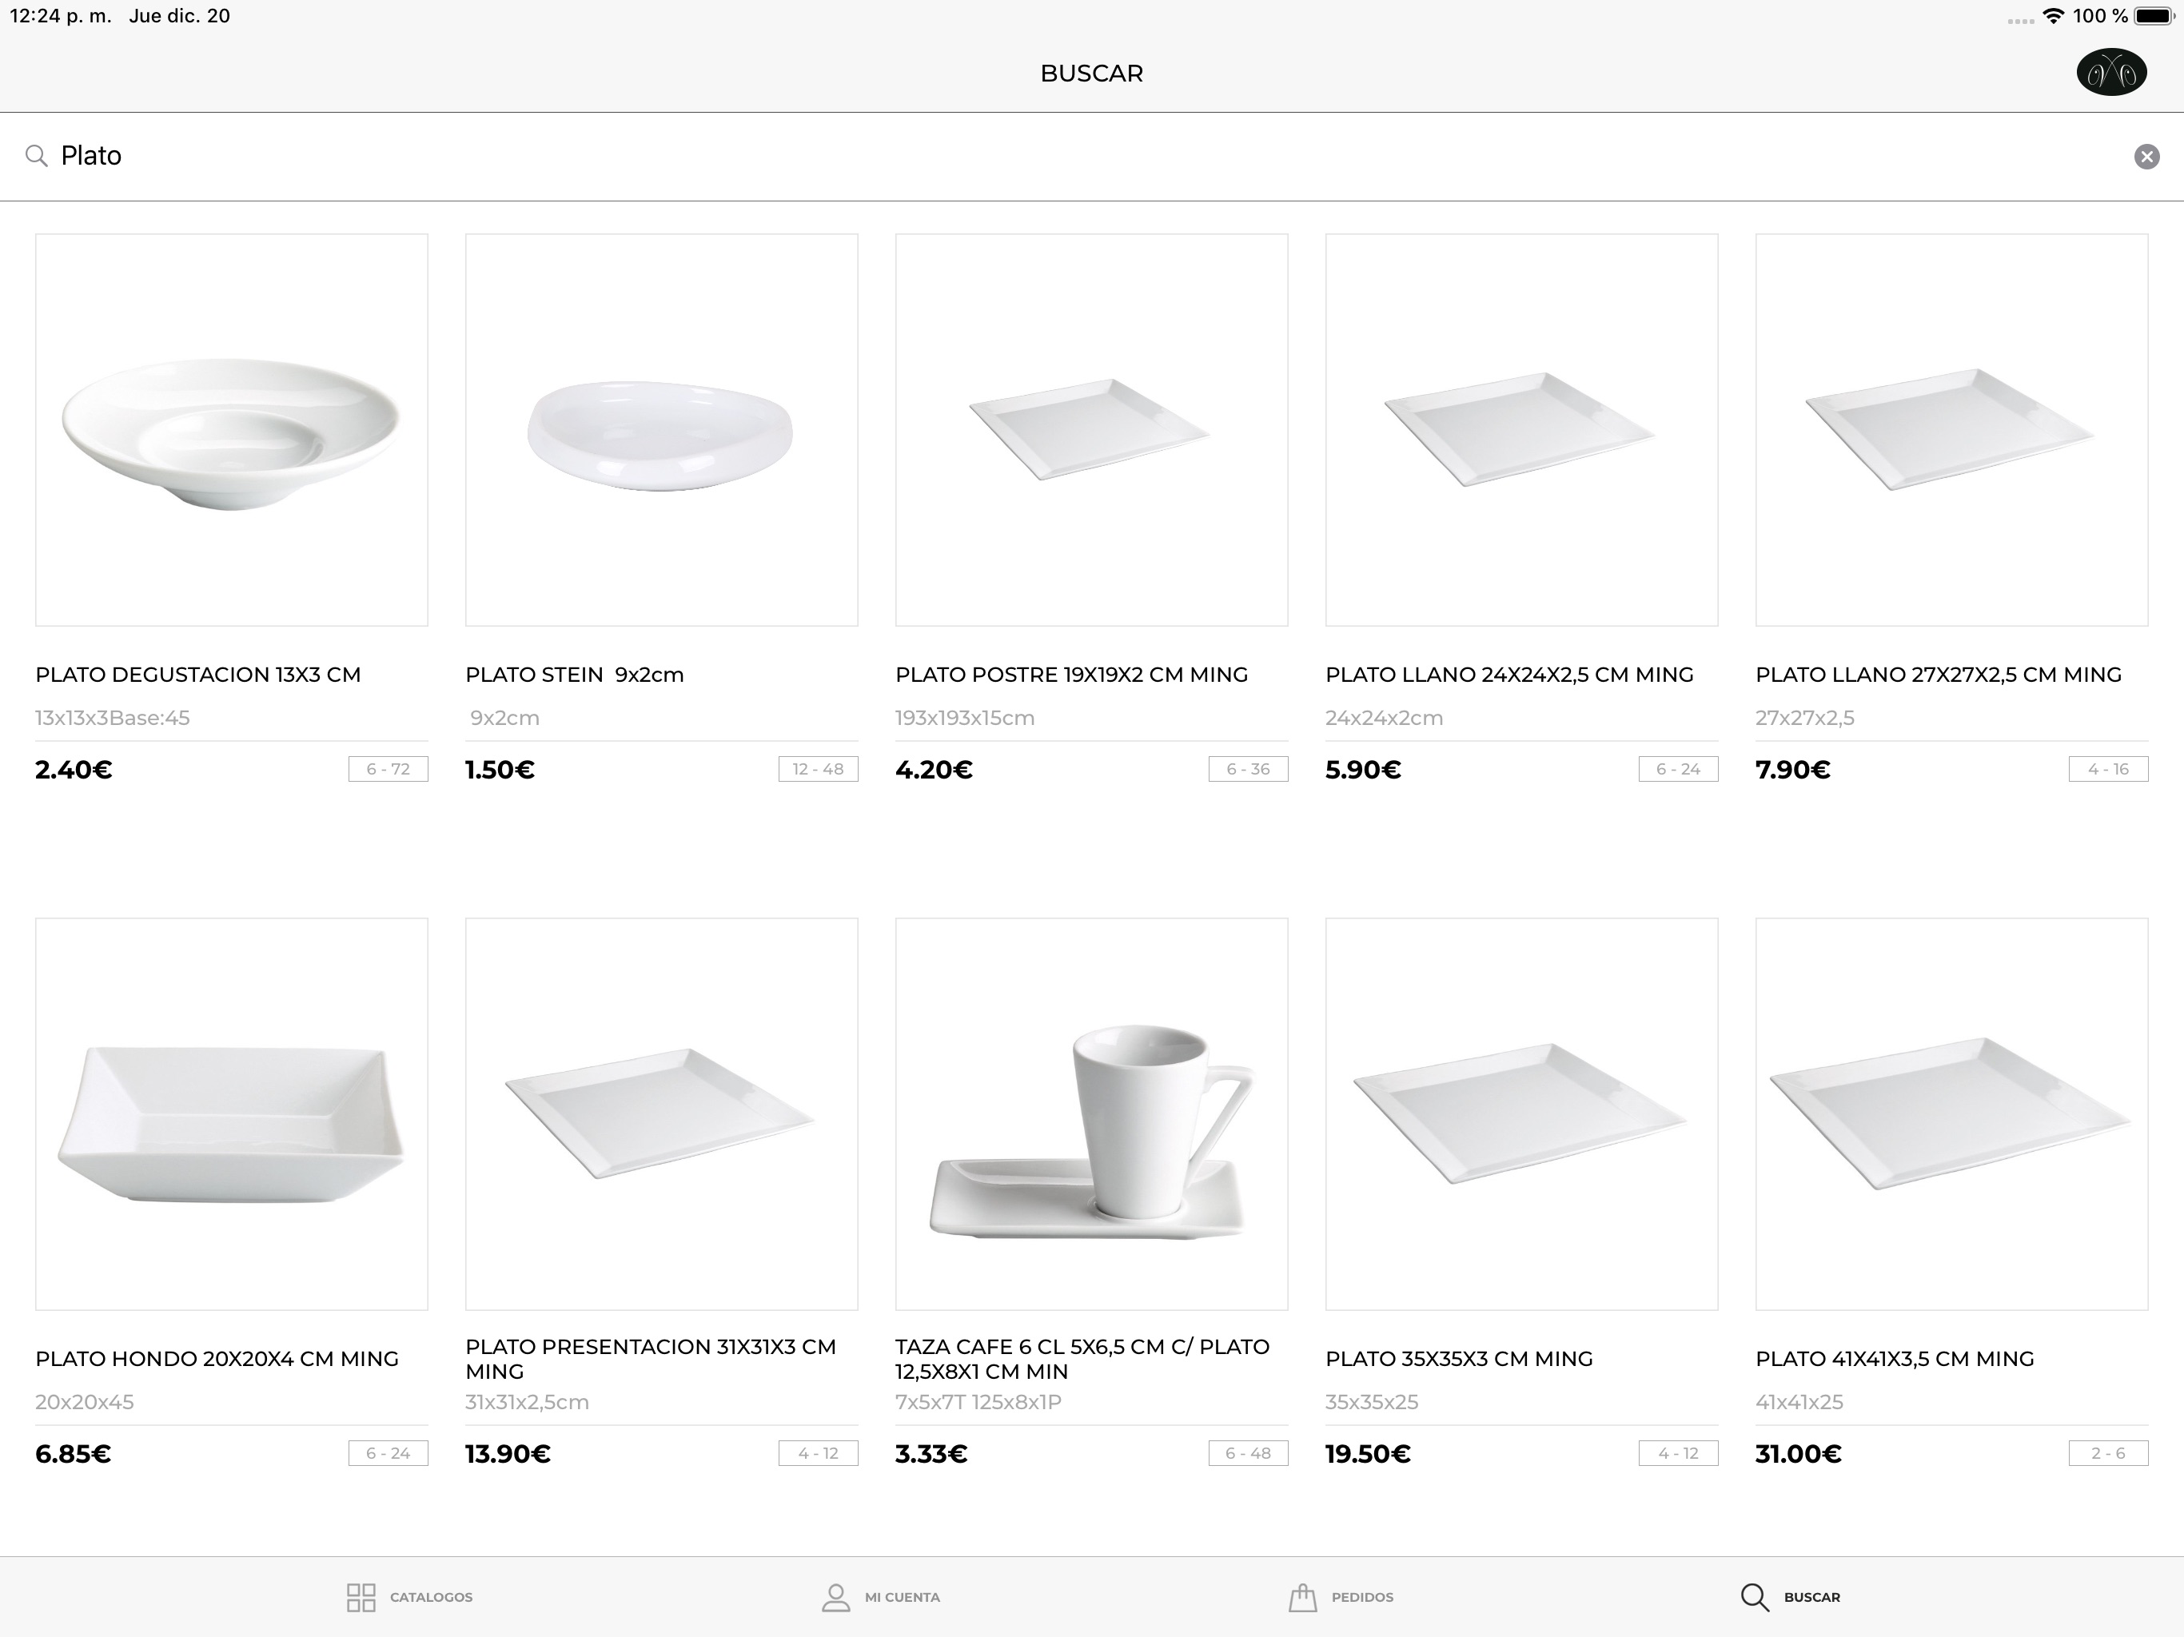Click the magnifier icon beside Plato
2184x1637 pixels.
click(x=37, y=156)
